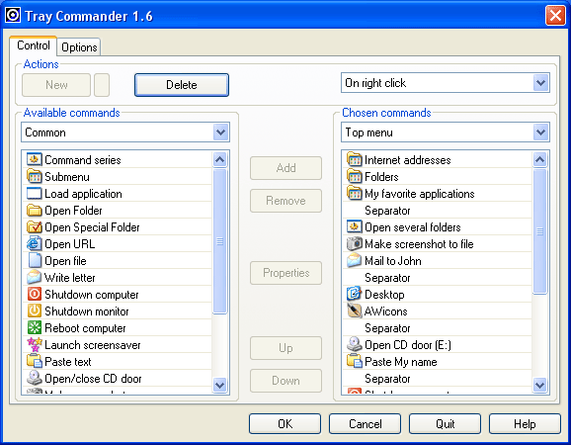Click the Open Special Folder icon
The height and width of the screenshot is (445, 571).
tap(35, 227)
